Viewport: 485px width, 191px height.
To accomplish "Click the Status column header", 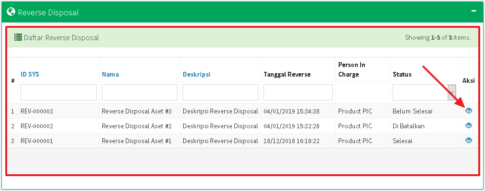I will 402,74.
